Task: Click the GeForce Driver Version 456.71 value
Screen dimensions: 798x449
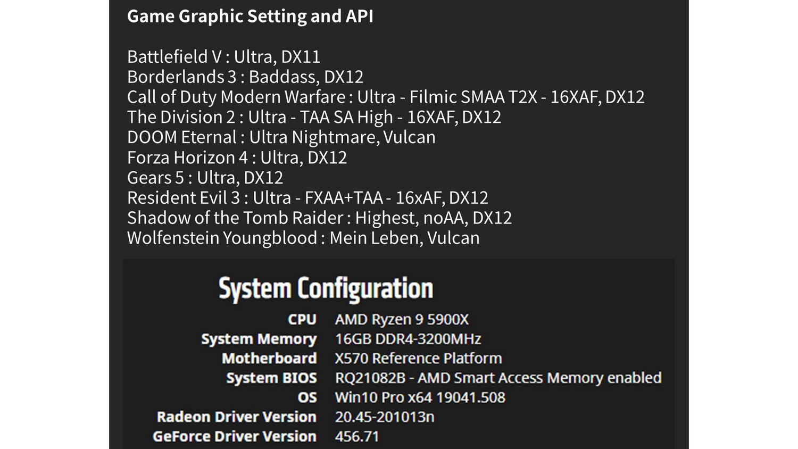Action: click(x=357, y=437)
